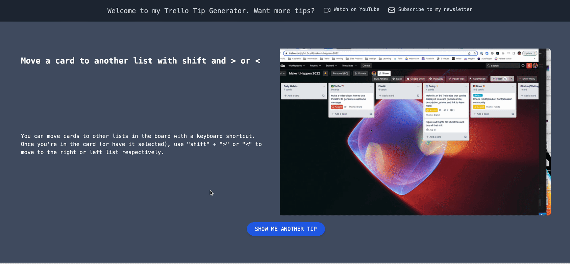Screen dimensions: 570x264
Task: Open the Watch on YouTube link
Action: coord(351,10)
